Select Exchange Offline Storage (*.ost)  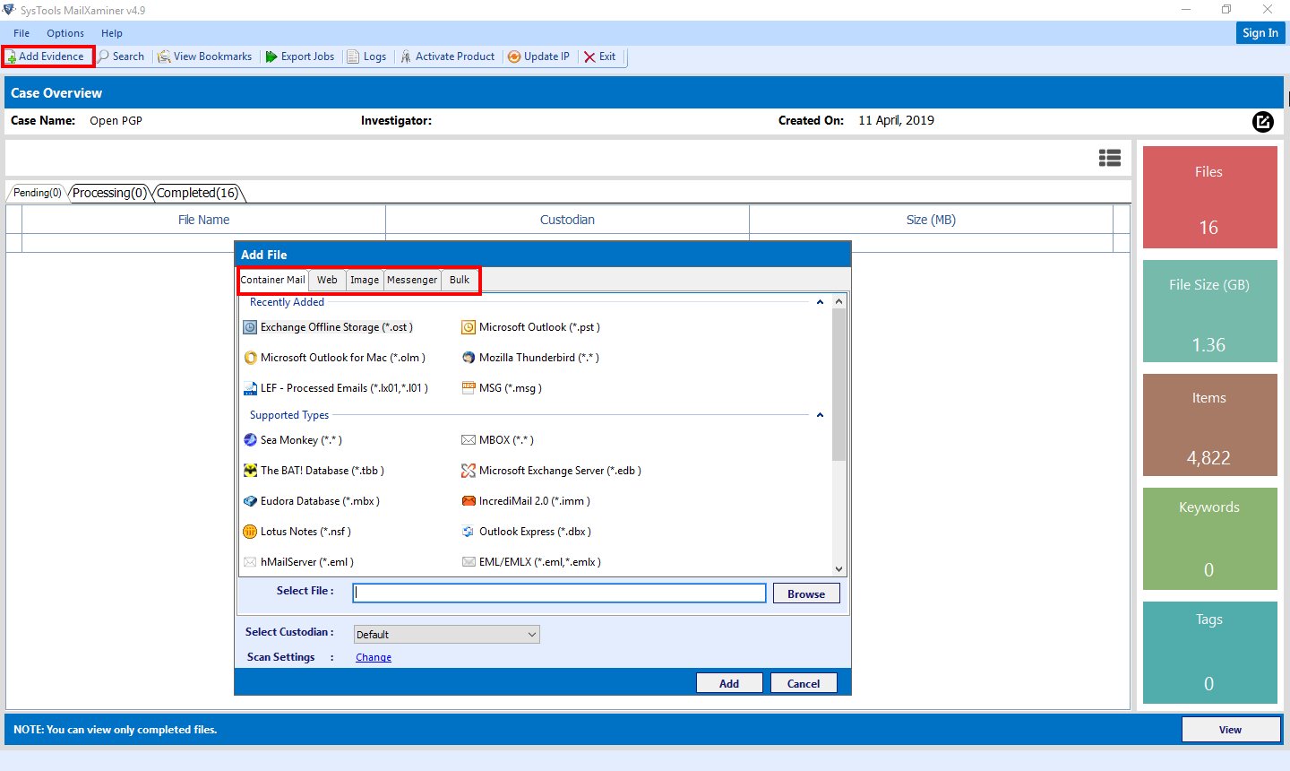click(x=328, y=327)
